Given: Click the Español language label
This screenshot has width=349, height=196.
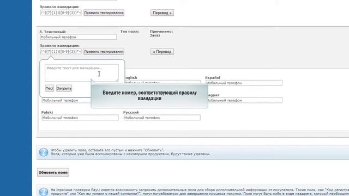Looking at the screenshot, I should [x=213, y=77].
